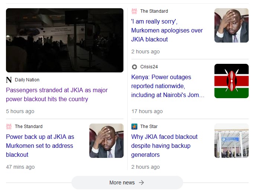Click the arrow icon in More news
This screenshot has width=255, height=190.
tap(141, 183)
